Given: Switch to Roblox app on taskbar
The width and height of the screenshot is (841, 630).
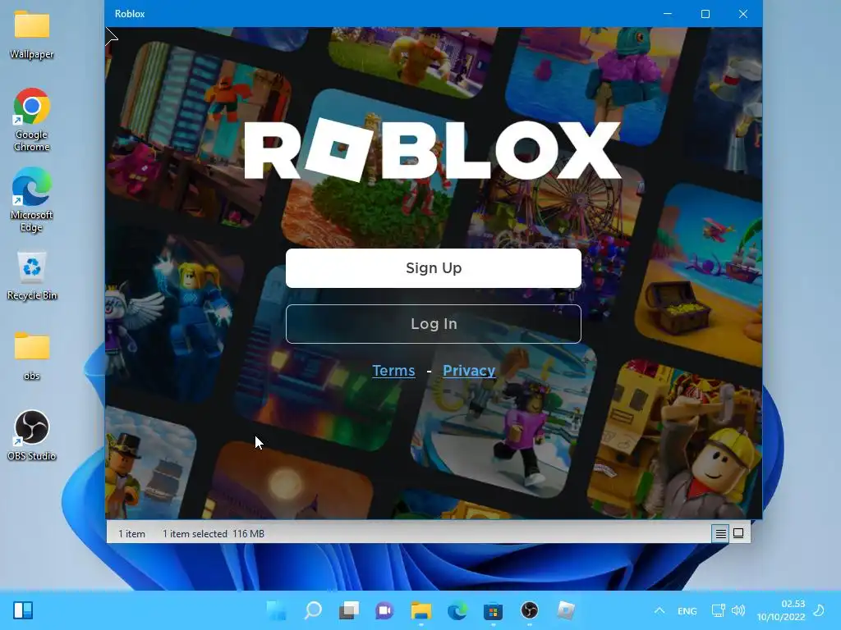Looking at the screenshot, I should [565, 610].
